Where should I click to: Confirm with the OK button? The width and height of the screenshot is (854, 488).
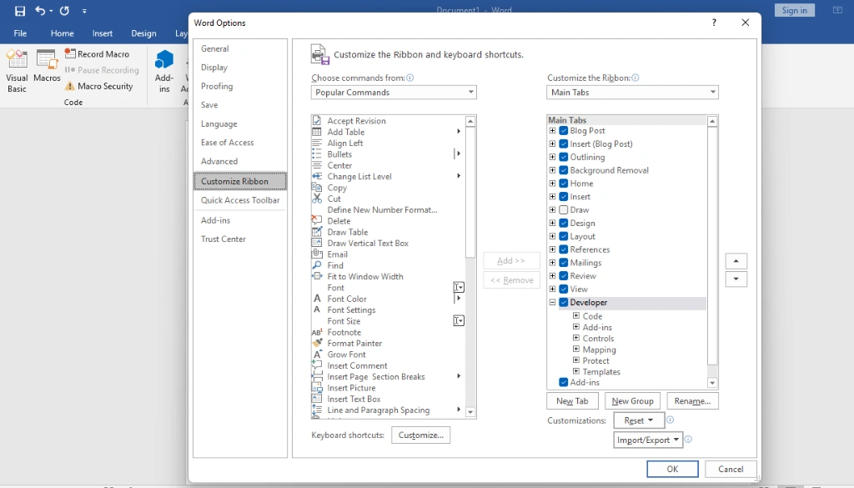coord(673,469)
